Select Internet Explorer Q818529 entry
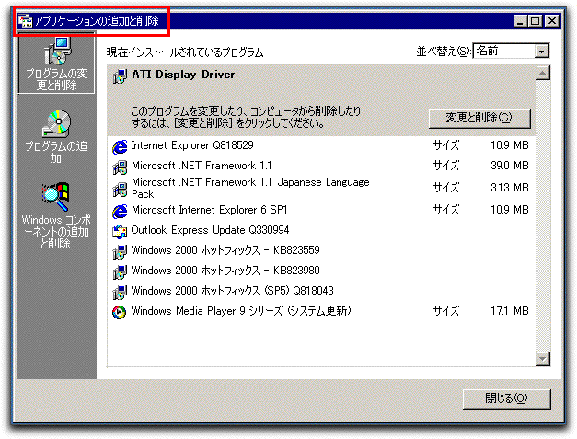The height and width of the screenshot is (439, 577). point(321,146)
